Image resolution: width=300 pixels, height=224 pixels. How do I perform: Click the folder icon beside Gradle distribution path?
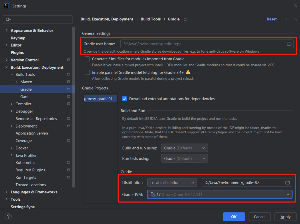point(287,182)
